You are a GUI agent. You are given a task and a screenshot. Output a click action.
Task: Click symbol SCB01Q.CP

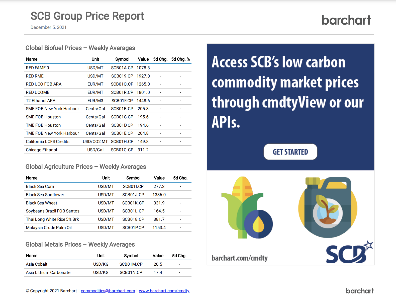(122, 84)
